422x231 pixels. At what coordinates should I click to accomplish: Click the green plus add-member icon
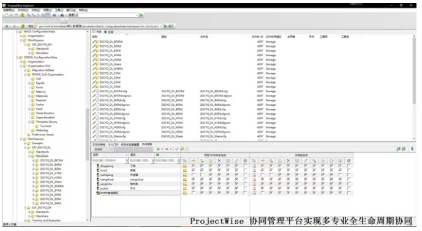158,149
